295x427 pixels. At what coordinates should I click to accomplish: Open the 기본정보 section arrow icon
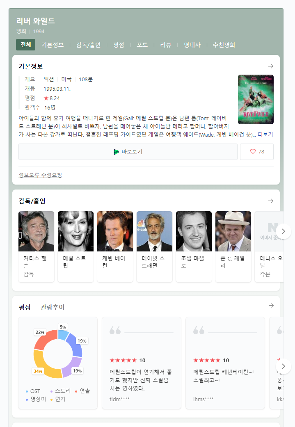[270, 66]
